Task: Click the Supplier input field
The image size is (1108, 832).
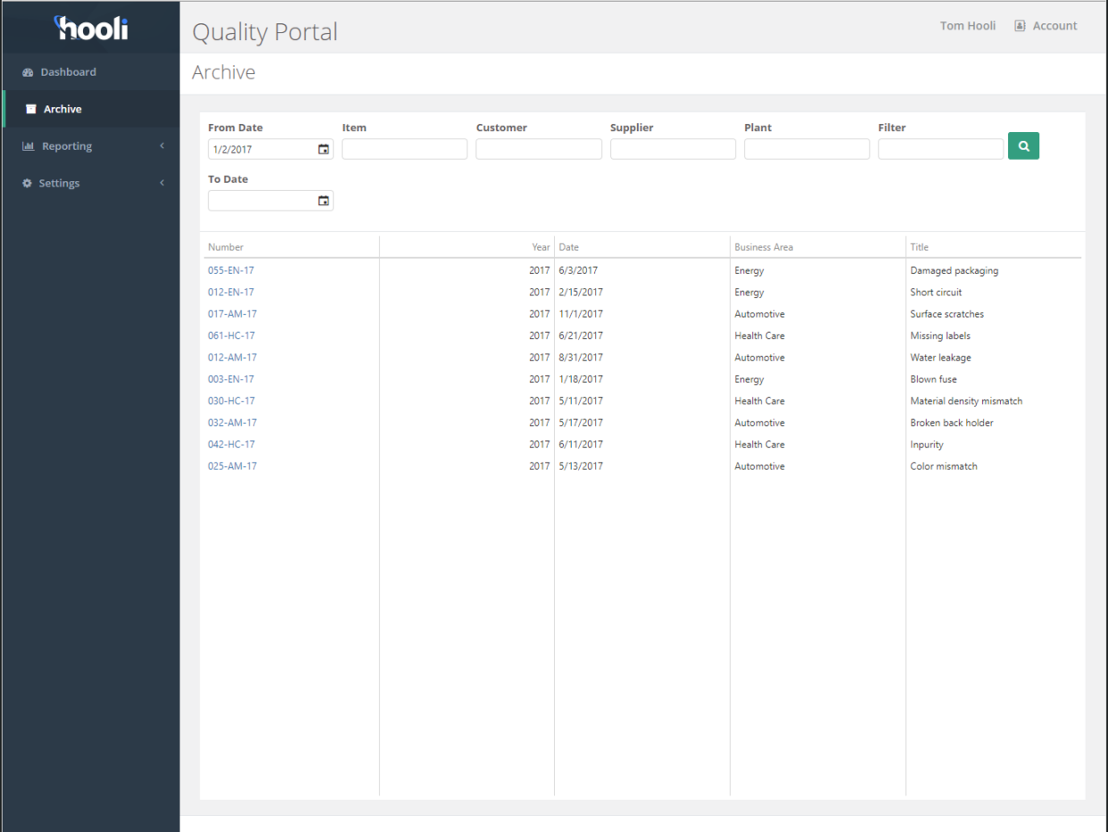Action: point(673,149)
